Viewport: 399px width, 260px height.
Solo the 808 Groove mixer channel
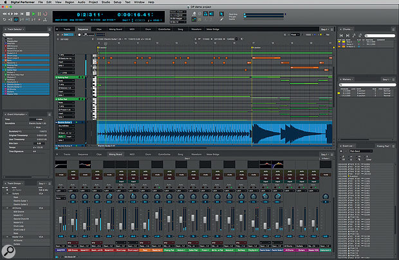tap(73, 171)
